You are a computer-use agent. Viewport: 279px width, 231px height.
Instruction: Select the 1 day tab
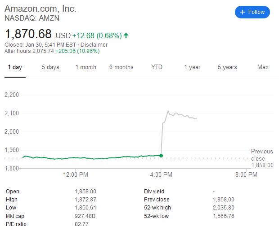15,67
